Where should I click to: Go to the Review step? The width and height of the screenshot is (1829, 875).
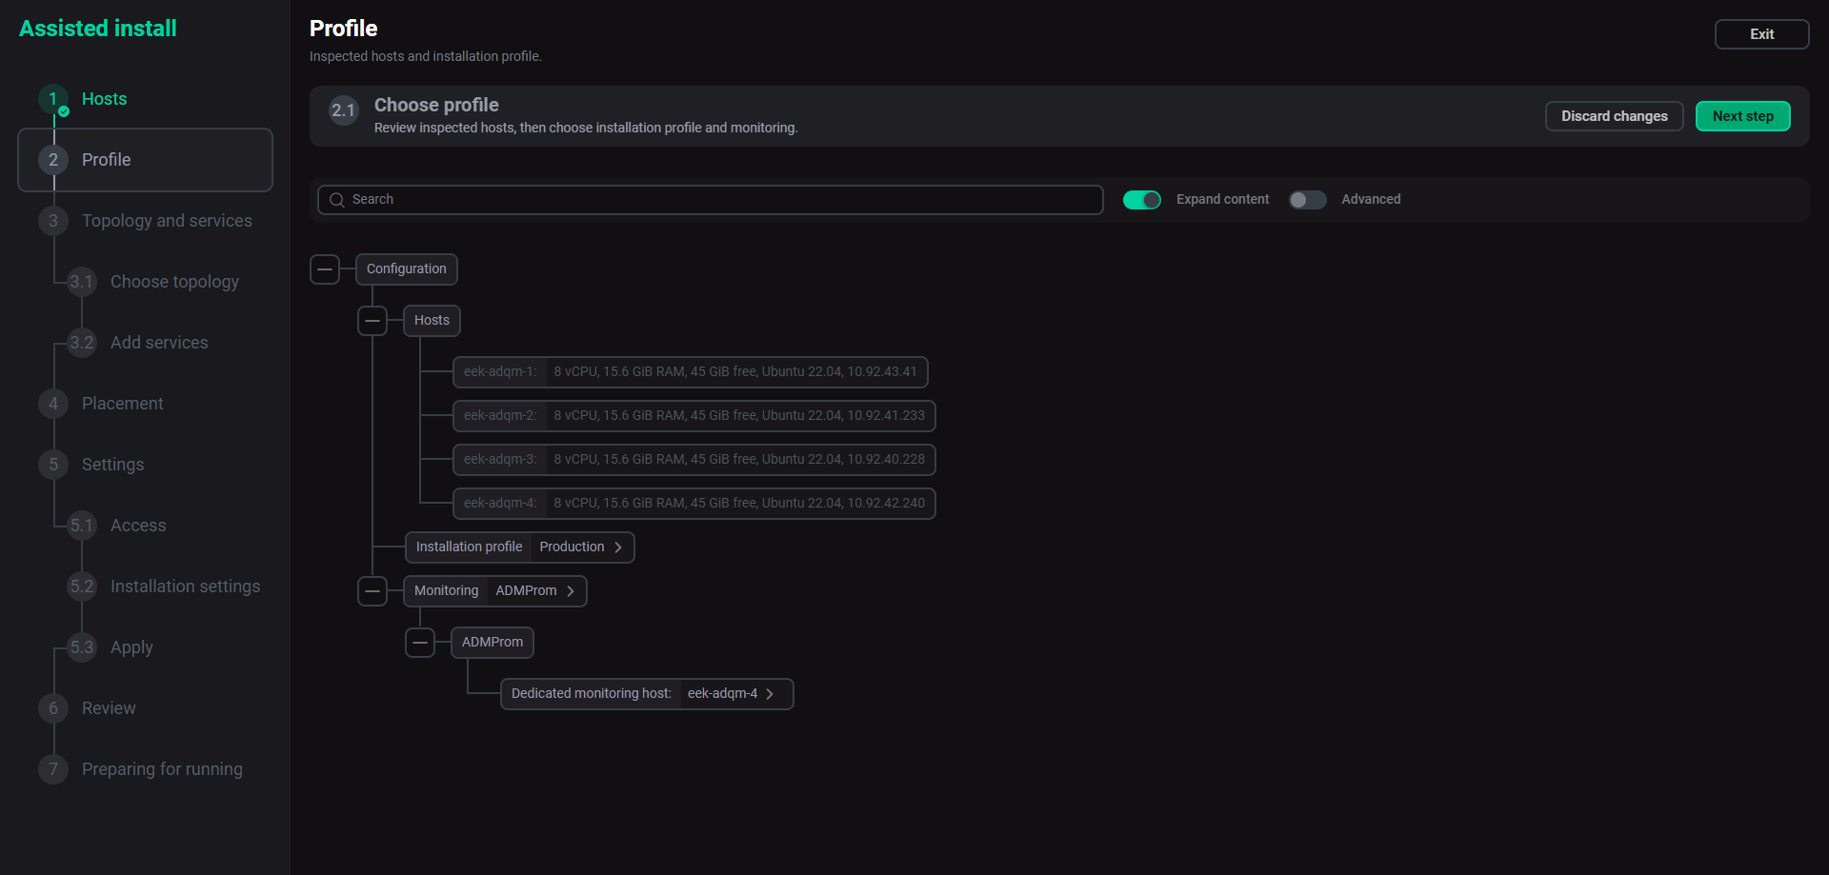[x=109, y=708]
